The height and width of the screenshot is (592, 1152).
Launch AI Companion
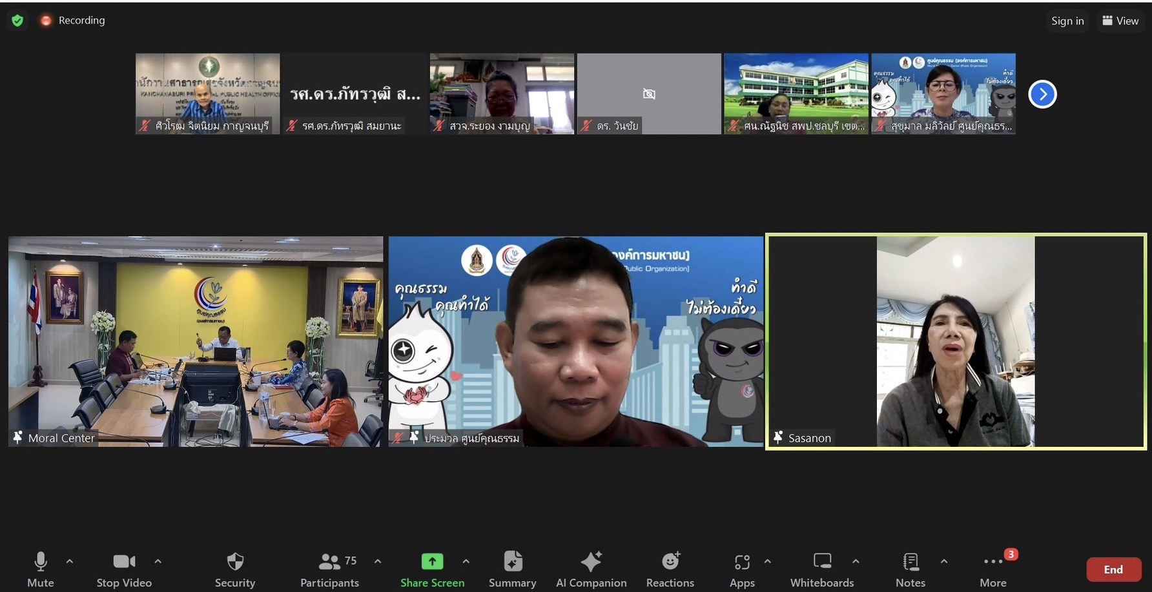pyautogui.click(x=591, y=569)
